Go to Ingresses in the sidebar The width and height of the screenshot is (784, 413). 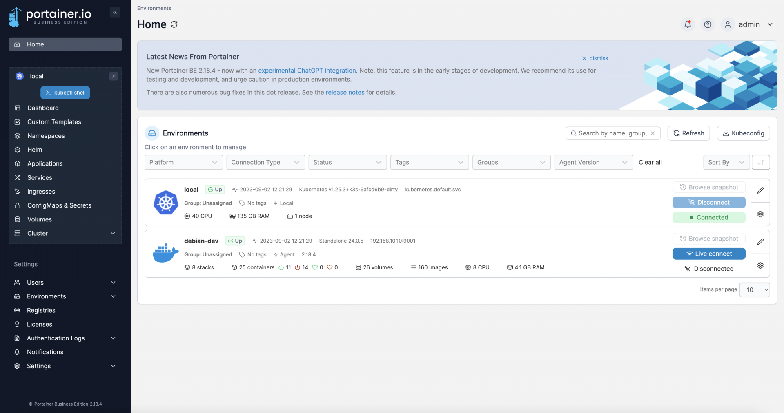pyautogui.click(x=65, y=192)
